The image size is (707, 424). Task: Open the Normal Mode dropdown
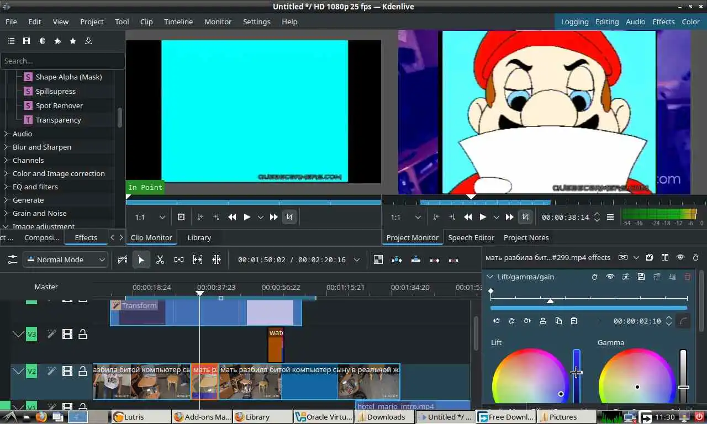coord(65,259)
